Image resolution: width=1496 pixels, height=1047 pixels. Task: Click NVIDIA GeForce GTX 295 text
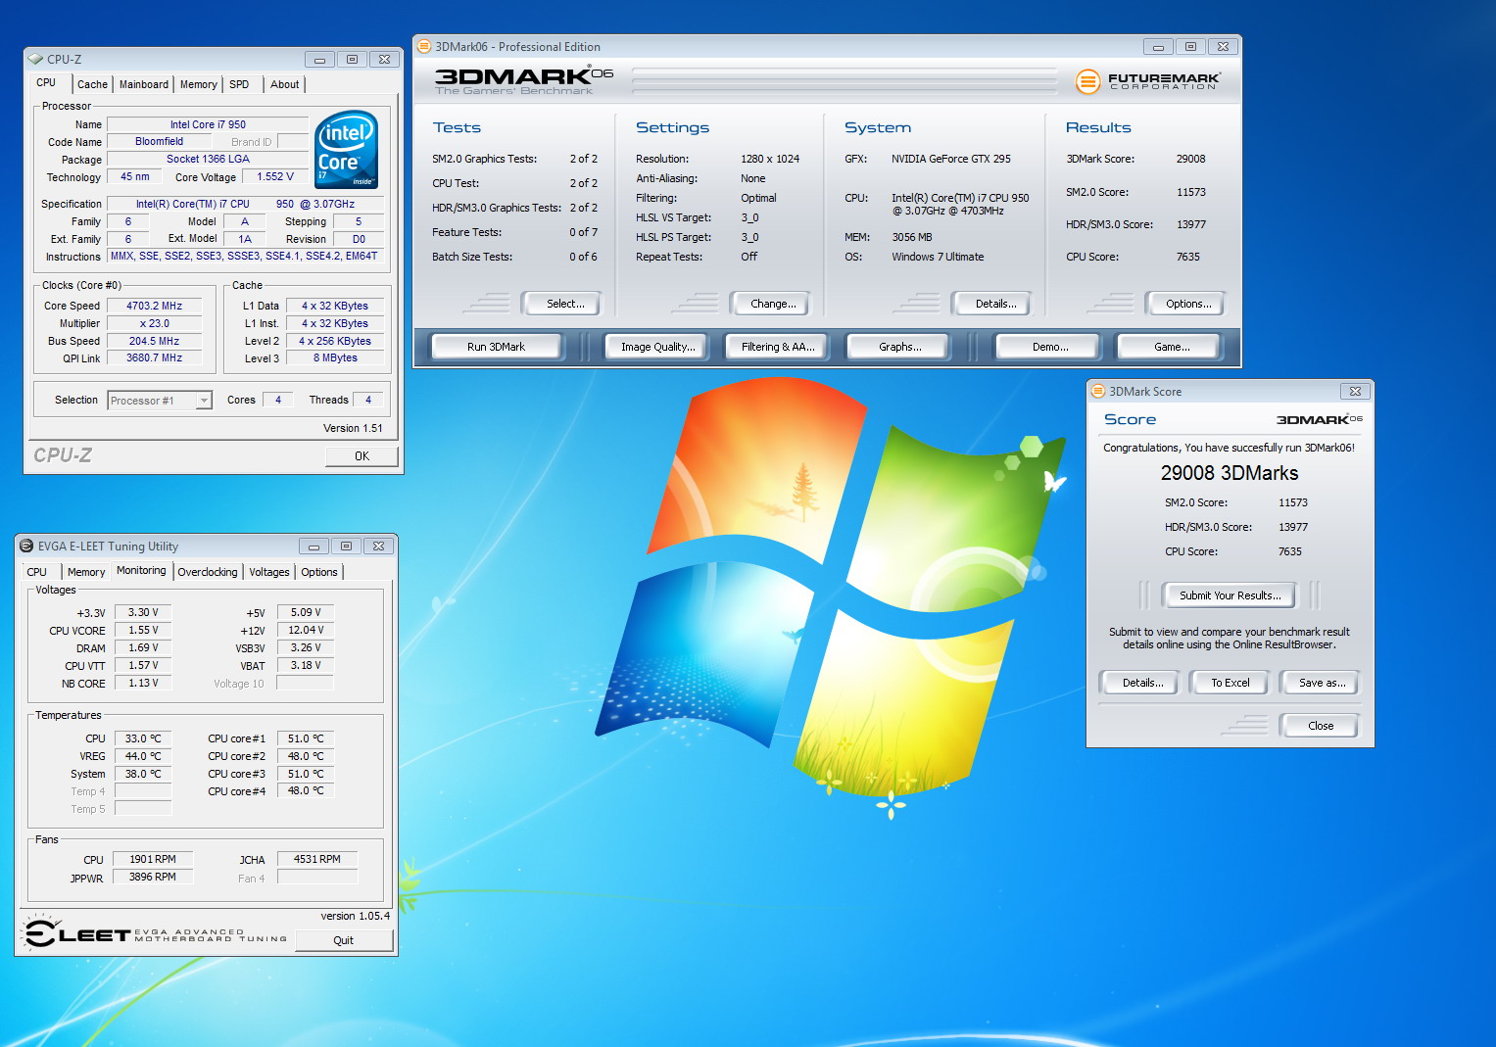click(x=950, y=159)
